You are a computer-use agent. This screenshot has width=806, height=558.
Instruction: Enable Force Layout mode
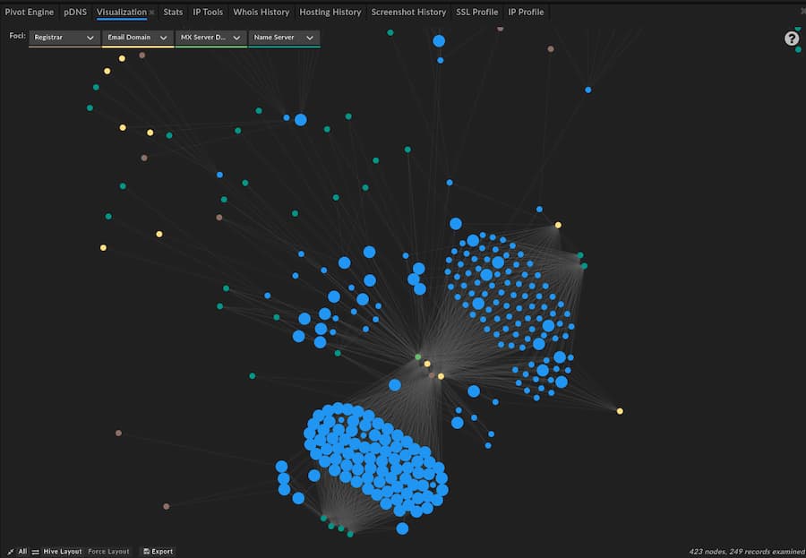[x=108, y=551]
